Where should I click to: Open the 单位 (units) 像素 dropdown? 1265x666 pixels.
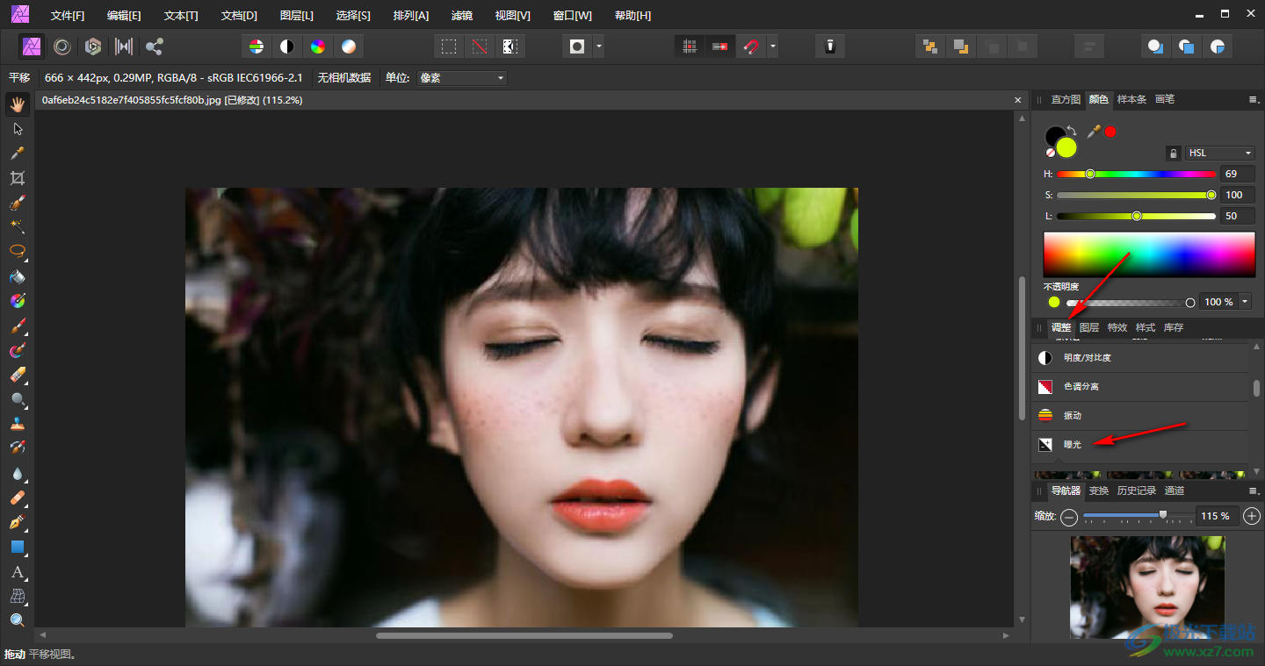(x=462, y=78)
